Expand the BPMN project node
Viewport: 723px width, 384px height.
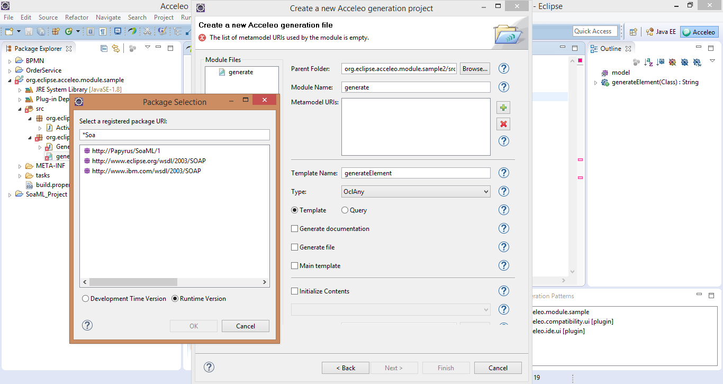tap(10, 61)
